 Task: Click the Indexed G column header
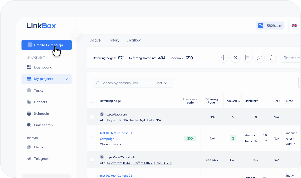233,101
